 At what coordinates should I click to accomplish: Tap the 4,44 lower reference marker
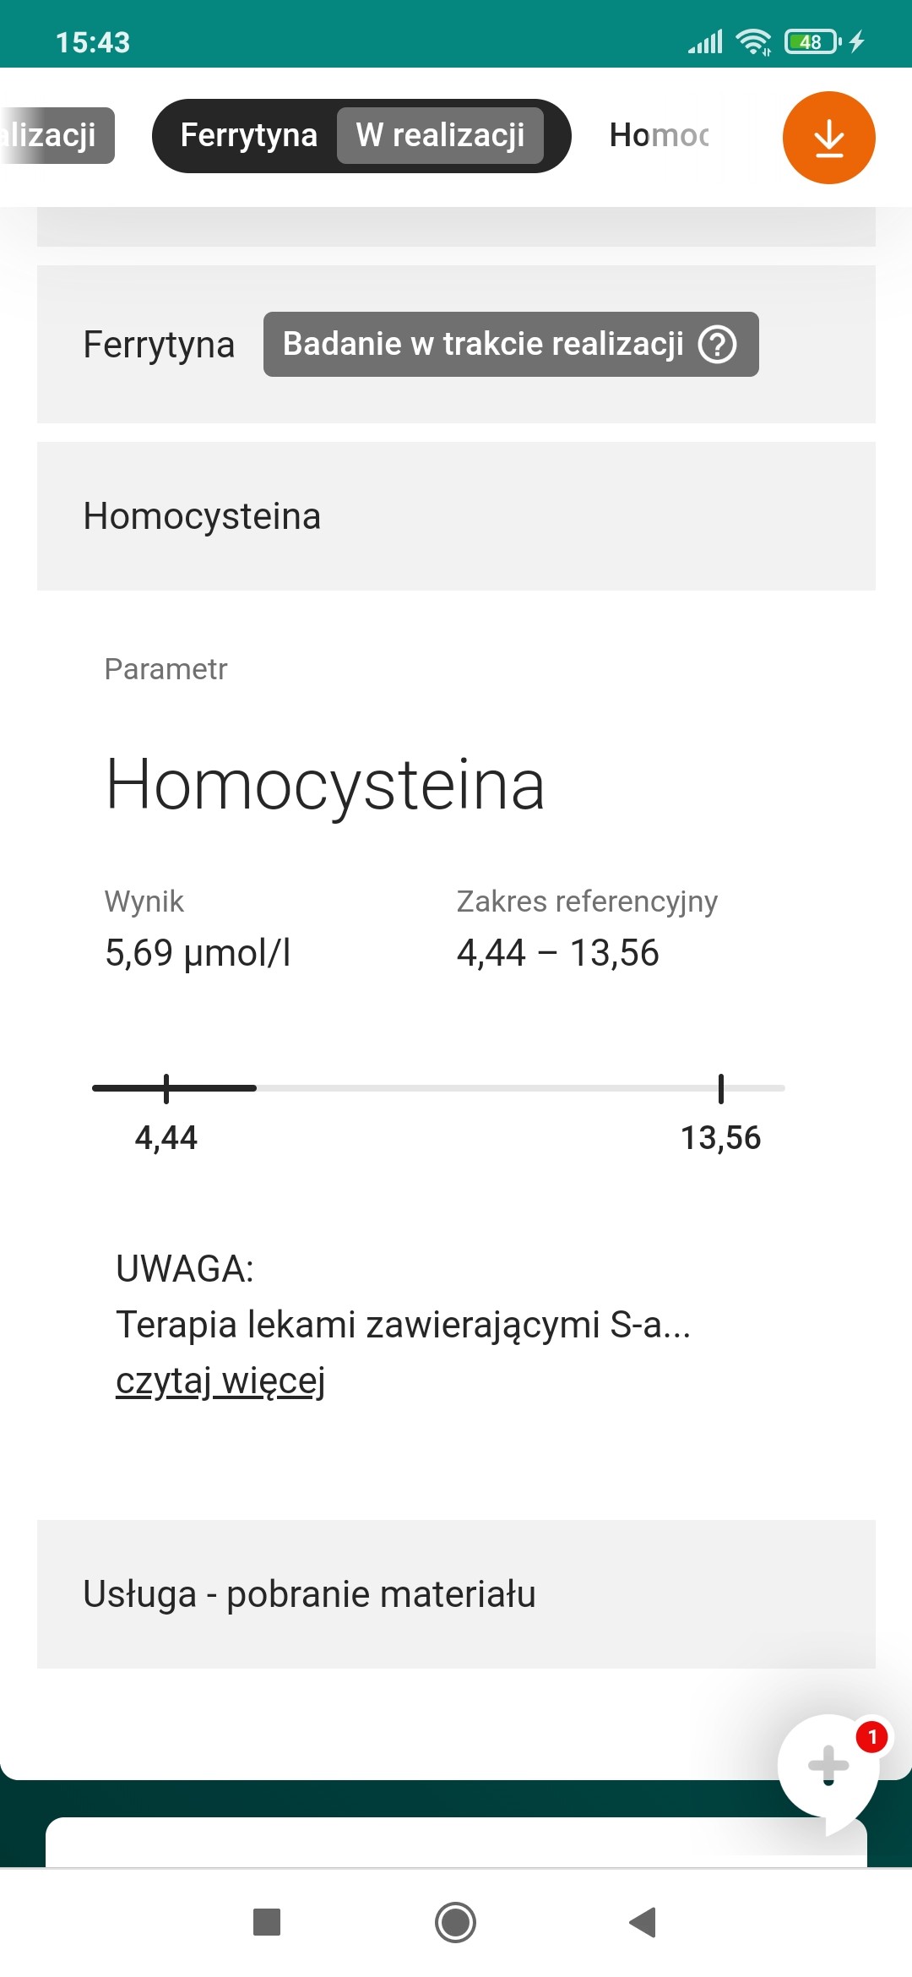(x=166, y=1089)
